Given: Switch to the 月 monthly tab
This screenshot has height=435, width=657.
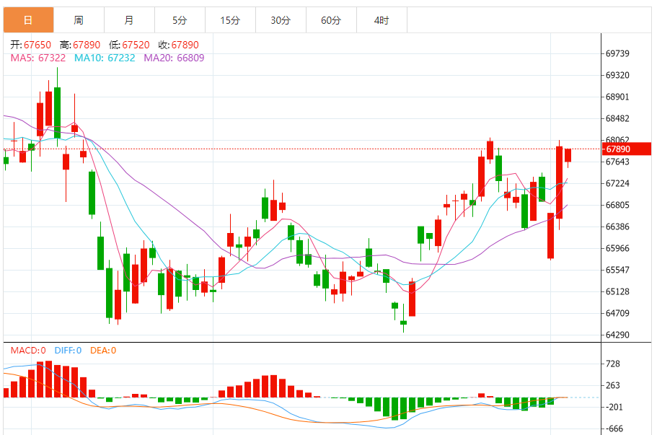Looking at the screenshot, I should pyautogui.click(x=129, y=19).
